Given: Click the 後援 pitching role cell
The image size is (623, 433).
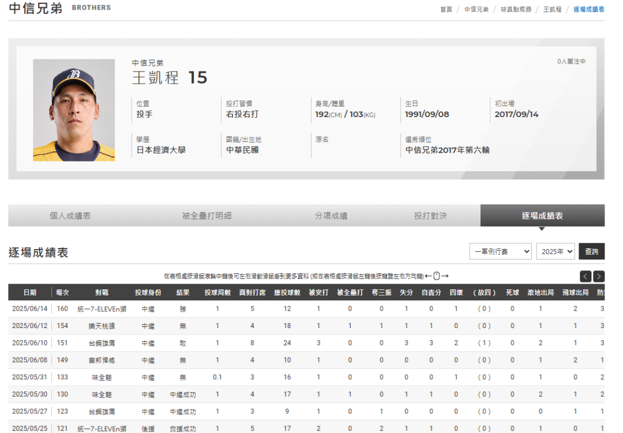Looking at the screenshot, I should 148,428.
